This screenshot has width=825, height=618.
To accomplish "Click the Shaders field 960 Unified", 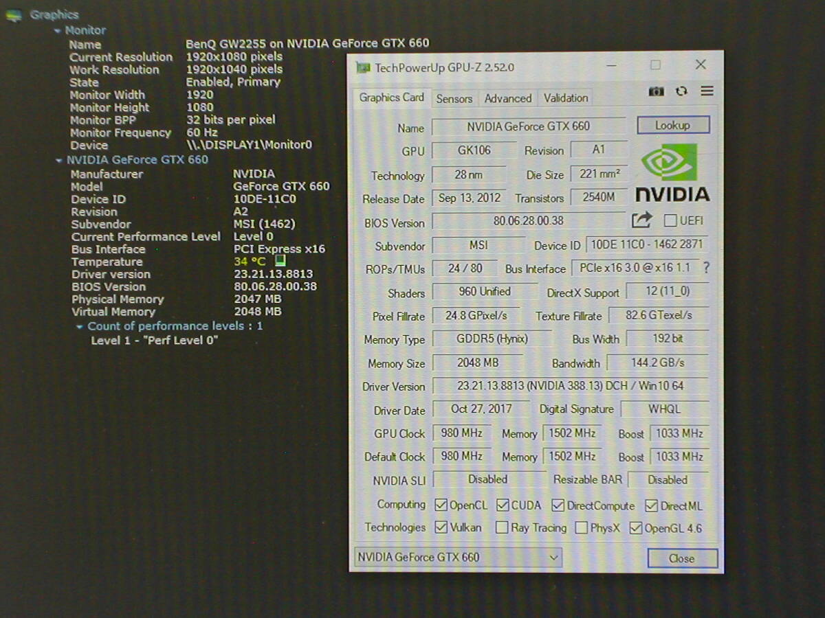I will (484, 292).
